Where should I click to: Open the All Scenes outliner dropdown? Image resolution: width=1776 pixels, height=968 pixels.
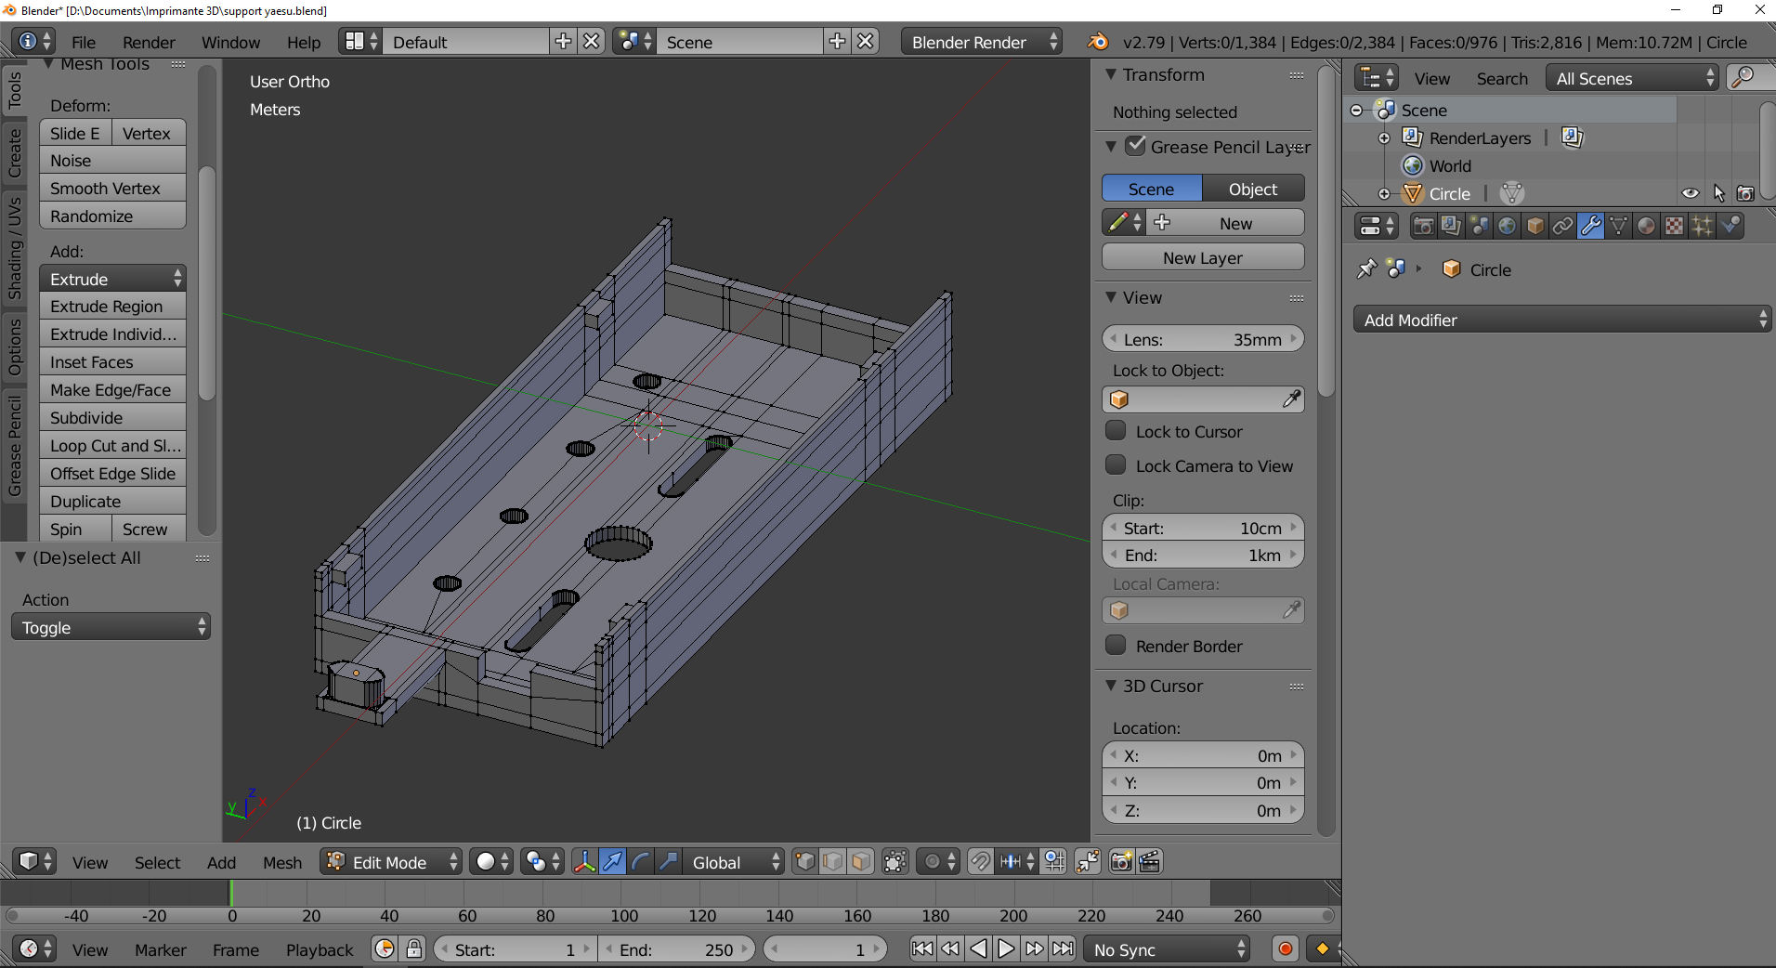click(x=1632, y=78)
